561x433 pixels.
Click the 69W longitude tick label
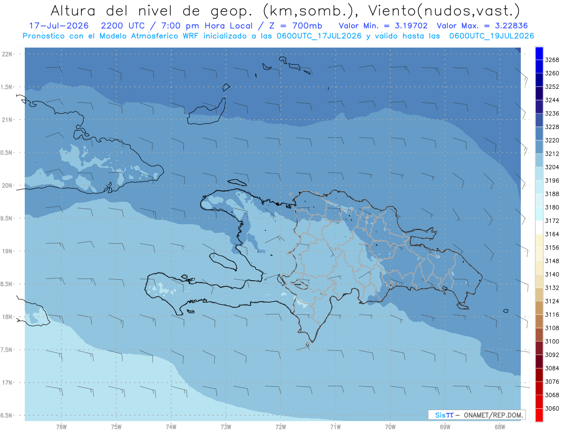[445, 427]
